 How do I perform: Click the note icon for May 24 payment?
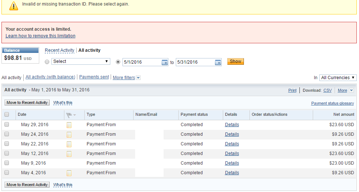point(69,135)
